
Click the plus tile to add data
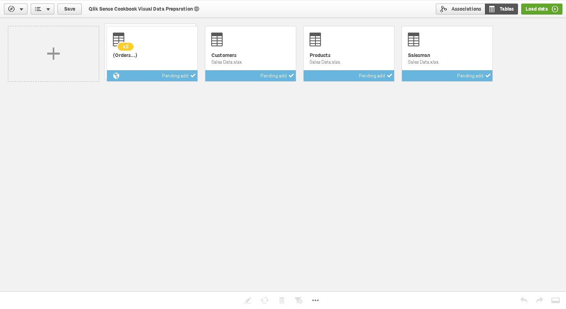pyautogui.click(x=53, y=54)
